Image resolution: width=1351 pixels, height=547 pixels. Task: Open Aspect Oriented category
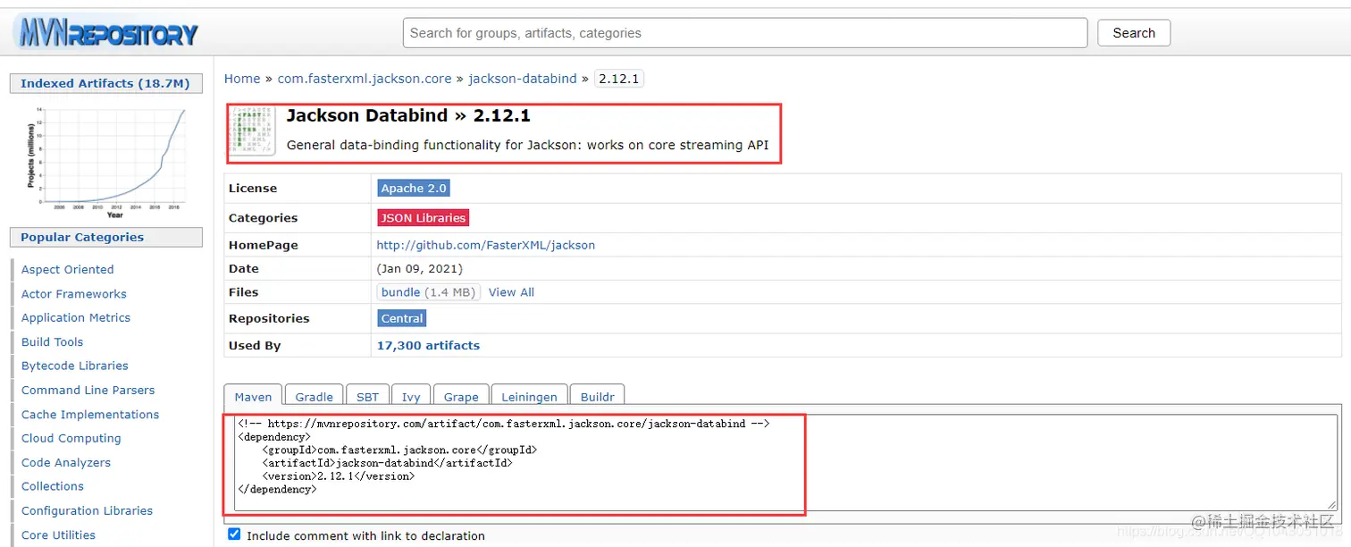[68, 270]
